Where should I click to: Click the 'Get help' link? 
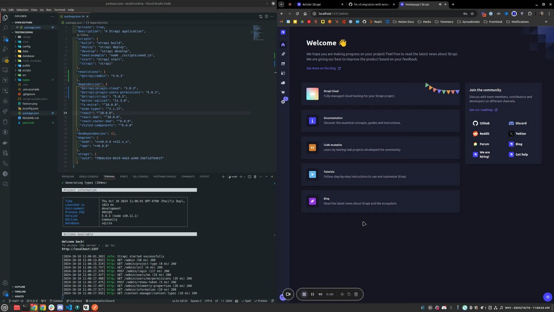tap(519, 154)
